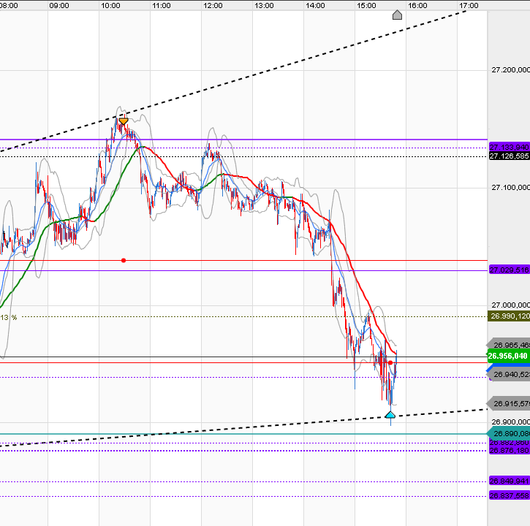The width and height of the screenshot is (530, 526).
Task: Click the gray price tag 26.965,46
Action: click(x=508, y=345)
